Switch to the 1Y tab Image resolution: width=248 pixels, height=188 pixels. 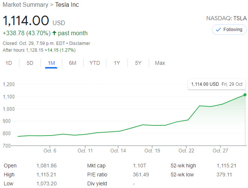click(117, 63)
